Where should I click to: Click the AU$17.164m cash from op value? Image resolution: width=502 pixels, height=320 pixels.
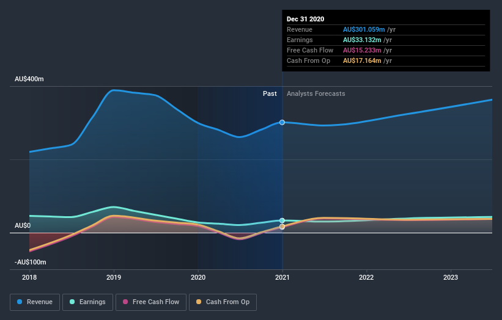(x=362, y=60)
